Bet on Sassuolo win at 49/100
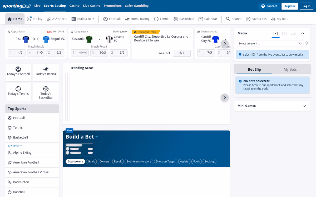 pos(80,53)
